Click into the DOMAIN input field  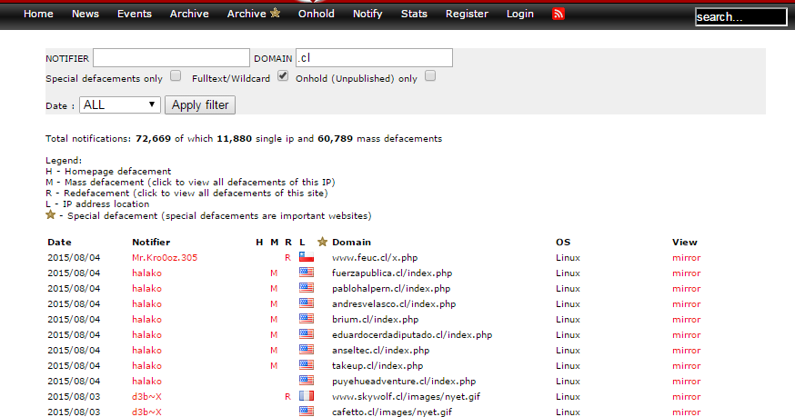coord(374,58)
